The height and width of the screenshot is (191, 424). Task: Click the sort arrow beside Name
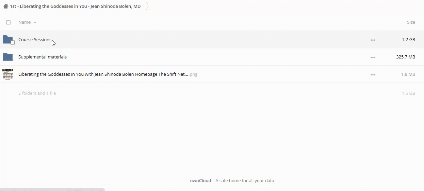point(35,22)
